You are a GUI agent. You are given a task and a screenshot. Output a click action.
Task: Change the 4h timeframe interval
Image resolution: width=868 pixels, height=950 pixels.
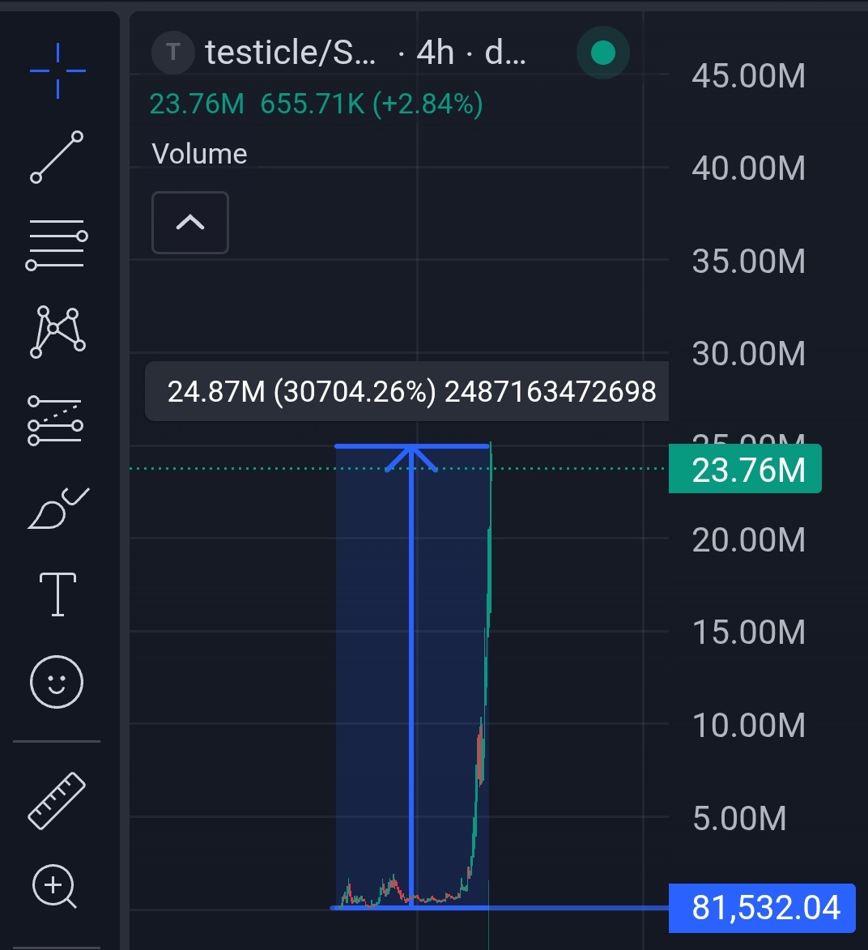point(435,52)
